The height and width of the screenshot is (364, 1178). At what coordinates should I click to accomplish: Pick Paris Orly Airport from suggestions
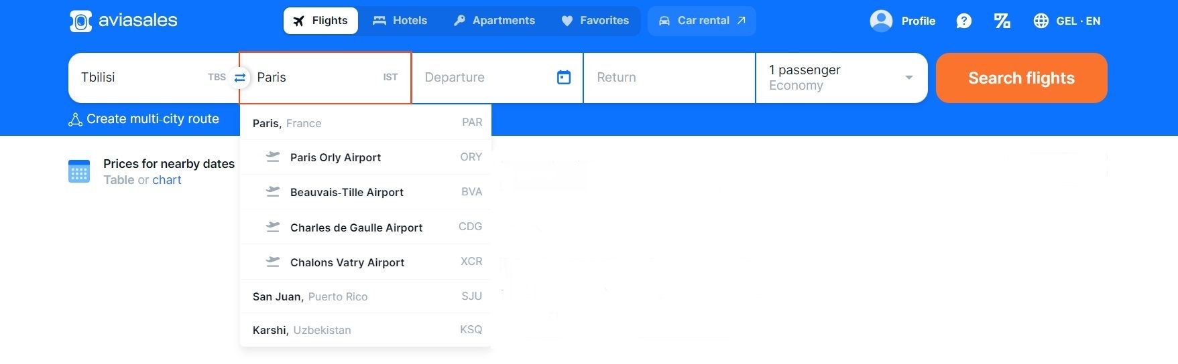pyautogui.click(x=366, y=157)
